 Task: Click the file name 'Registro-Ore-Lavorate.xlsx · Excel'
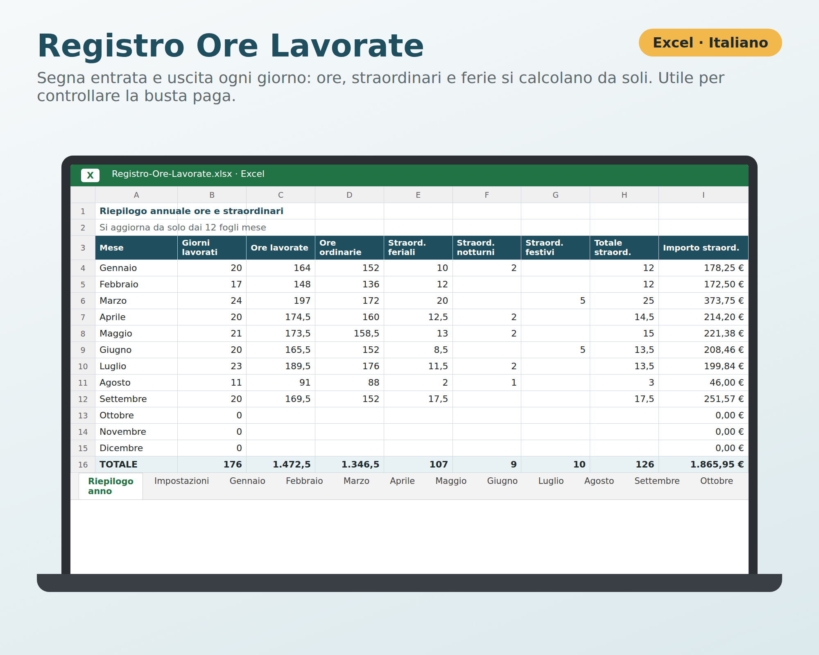188,174
